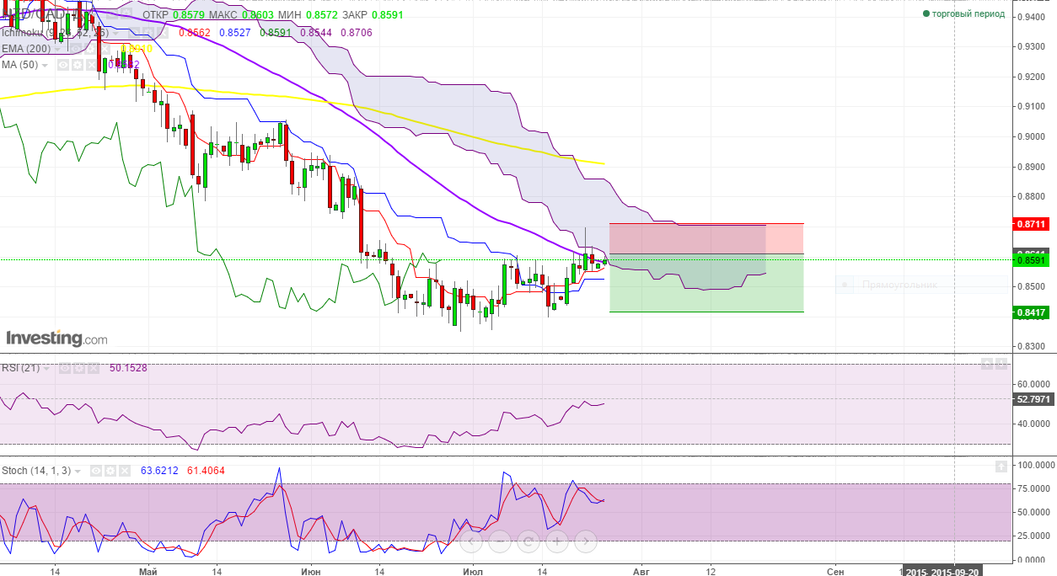Remove the Ichimoku indicator with X
The image size is (1057, 576).
(x=163, y=33)
